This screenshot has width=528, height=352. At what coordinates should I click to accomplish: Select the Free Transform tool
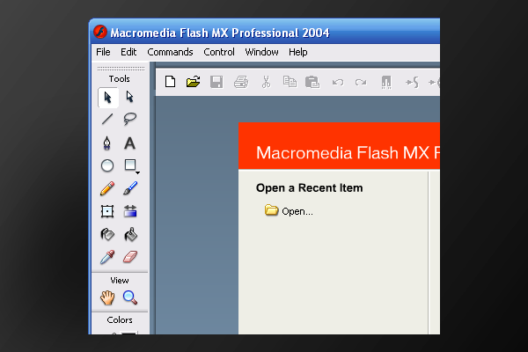(107, 211)
